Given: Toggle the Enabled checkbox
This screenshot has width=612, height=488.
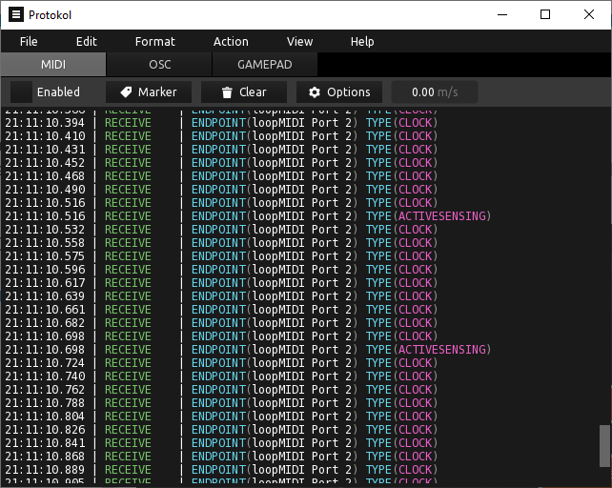Looking at the screenshot, I should click(x=21, y=92).
